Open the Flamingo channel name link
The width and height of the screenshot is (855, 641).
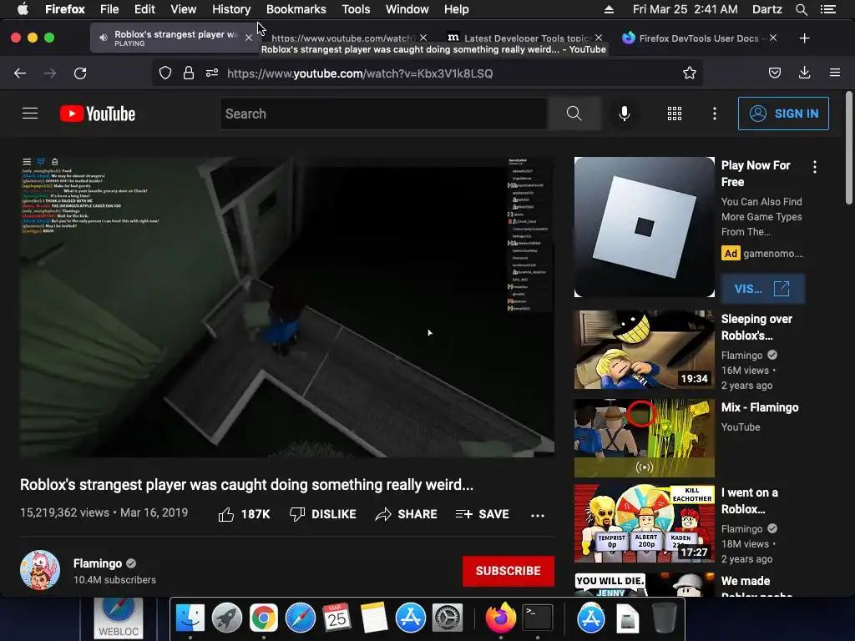point(98,563)
